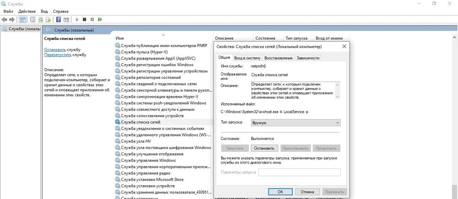Screen dimensions: 458x199
Task: Click the Остановить button in dialog
Action: coord(265,149)
